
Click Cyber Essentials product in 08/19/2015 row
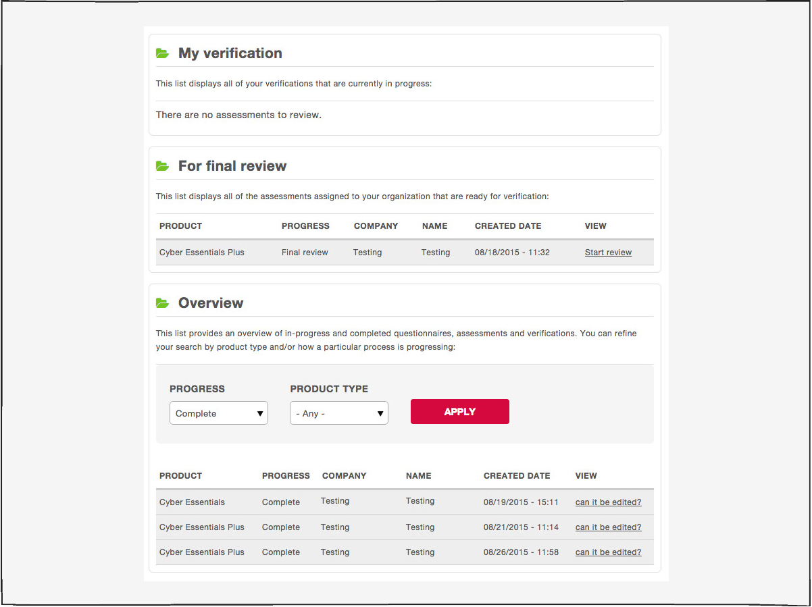point(192,502)
